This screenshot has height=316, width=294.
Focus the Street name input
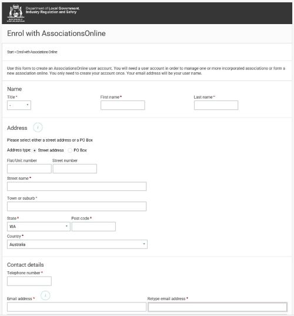76,186
